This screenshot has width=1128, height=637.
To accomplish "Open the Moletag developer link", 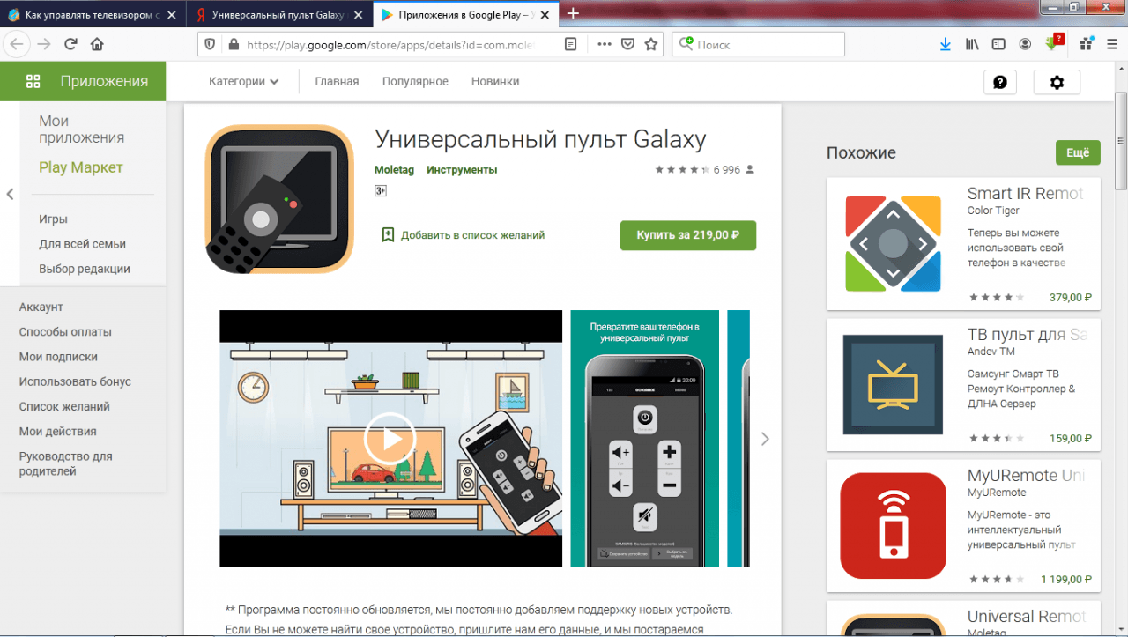I will pos(393,169).
